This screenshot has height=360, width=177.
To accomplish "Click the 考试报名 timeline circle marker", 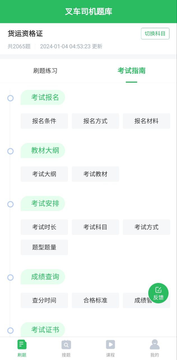I will pyautogui.click(x=10, y=98).
